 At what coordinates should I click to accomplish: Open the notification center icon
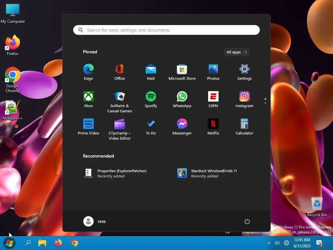(320, 243)
